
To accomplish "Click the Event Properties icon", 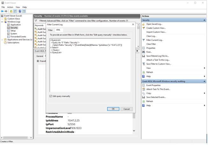I will (x=143, y=85).
